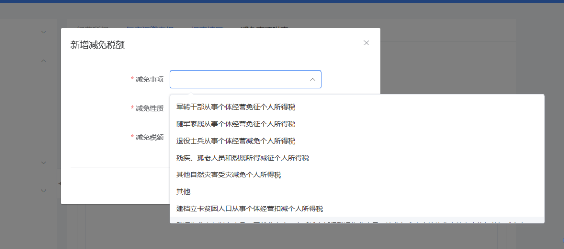
Task: Choose 随军家属从事个体经营免征个人所得税 option
Action: (236, 124)
